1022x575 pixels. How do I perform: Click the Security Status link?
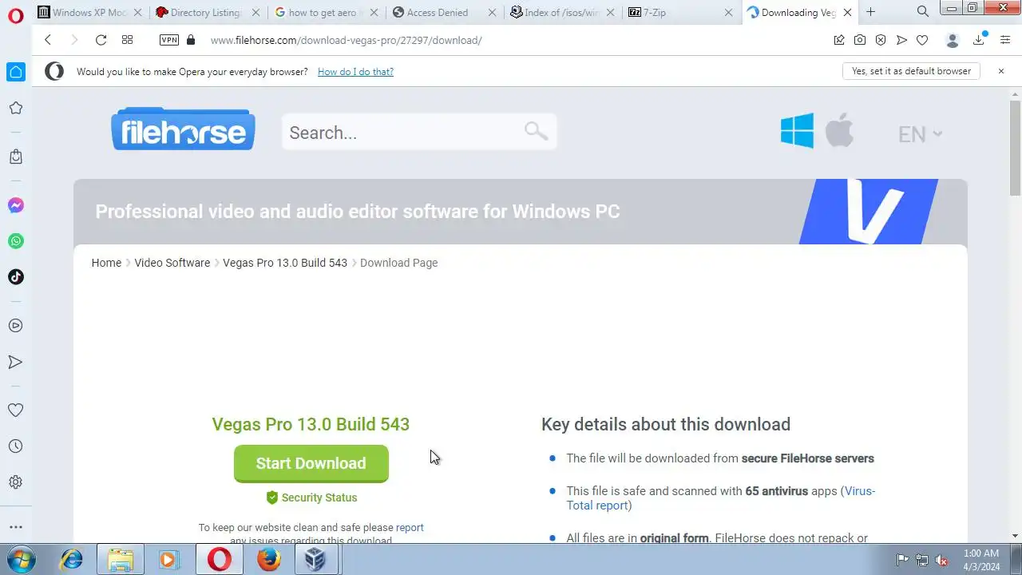pyautogui.click(x=311, y=498)
